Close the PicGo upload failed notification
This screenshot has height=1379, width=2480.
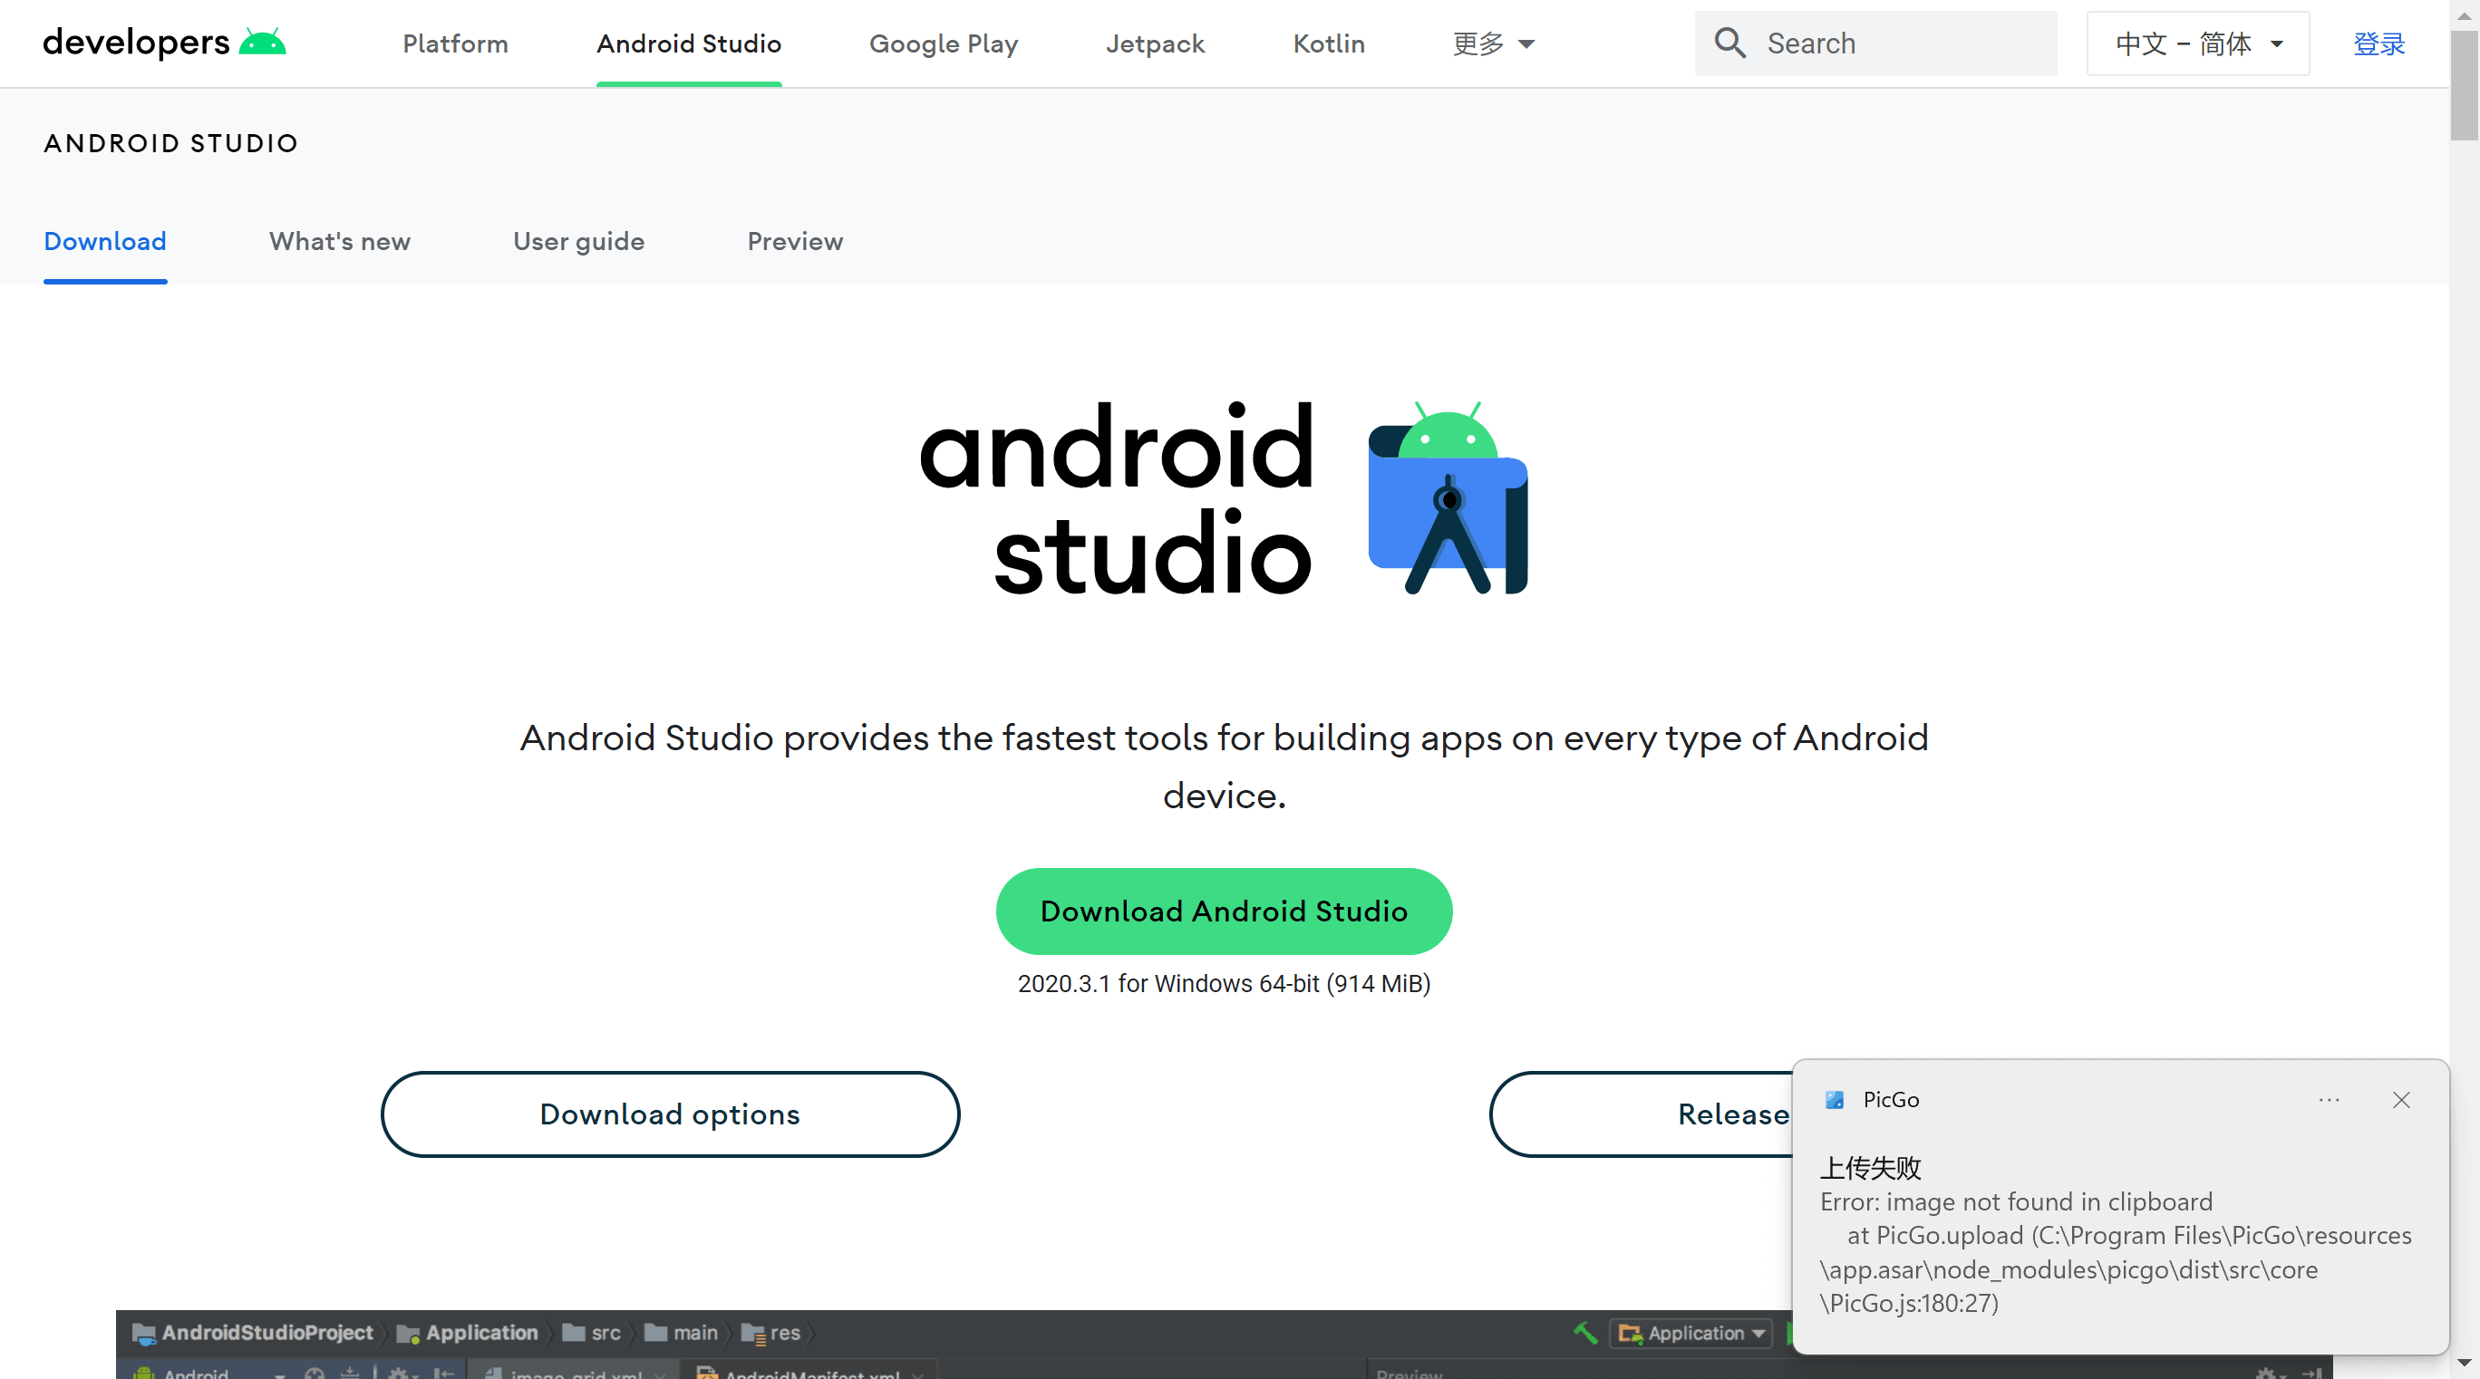tap(2400, 1100)
